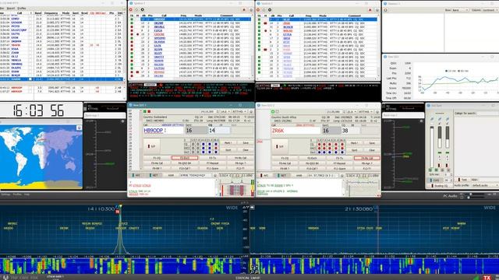Viewport: 499px width, 280px height.
Task: Adjust the tall left slider in SO2R panel
Action: pyautogui.click(x=432, y=147)
